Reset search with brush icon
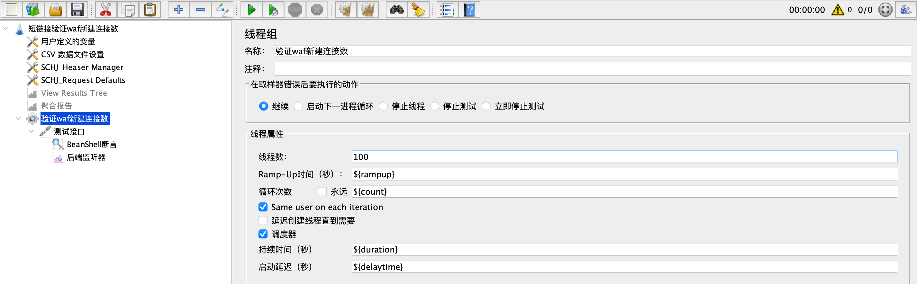Viewport: 917px width, 284px height. coord(419,10)
